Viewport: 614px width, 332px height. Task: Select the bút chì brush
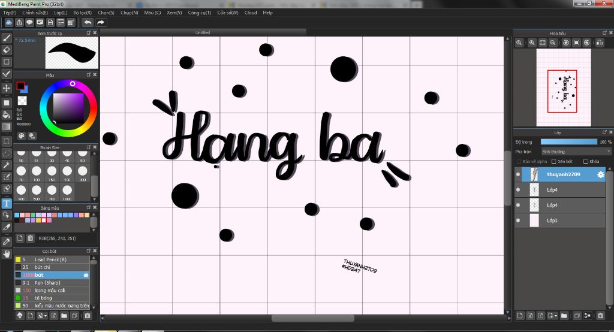[52, 267]
